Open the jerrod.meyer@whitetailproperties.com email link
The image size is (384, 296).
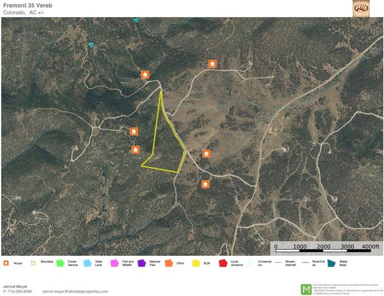pyautogui.click(x=75, y=291)
